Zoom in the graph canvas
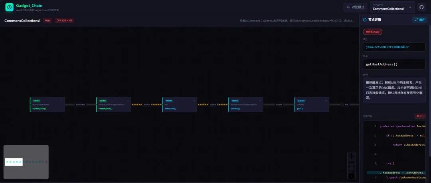 click(352, 156)
